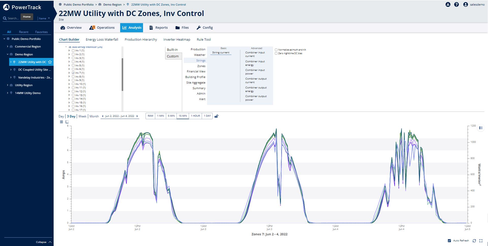This screenshot has height=246, width=488.
Task: Toggle the Auto Refresh checkbox
Action: (x=449, y=241)
